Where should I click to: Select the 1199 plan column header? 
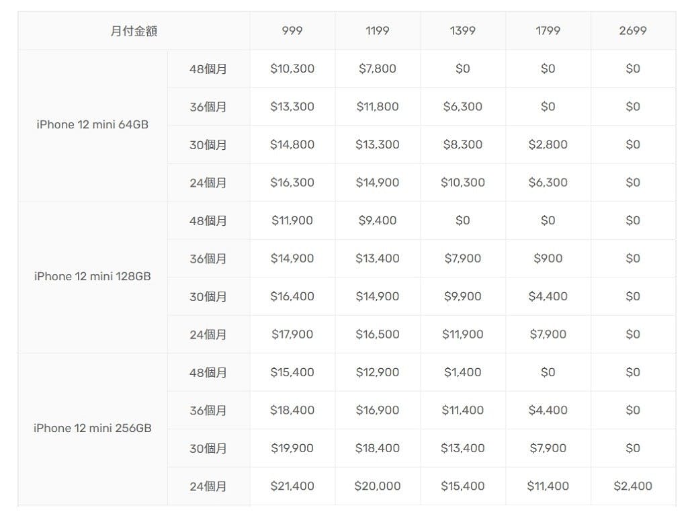click(x=378, y=31)
